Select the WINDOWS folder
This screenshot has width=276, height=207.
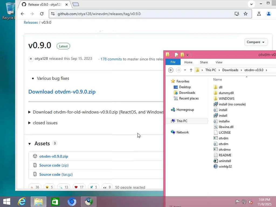pyautogui.click(x=226, y=99)
